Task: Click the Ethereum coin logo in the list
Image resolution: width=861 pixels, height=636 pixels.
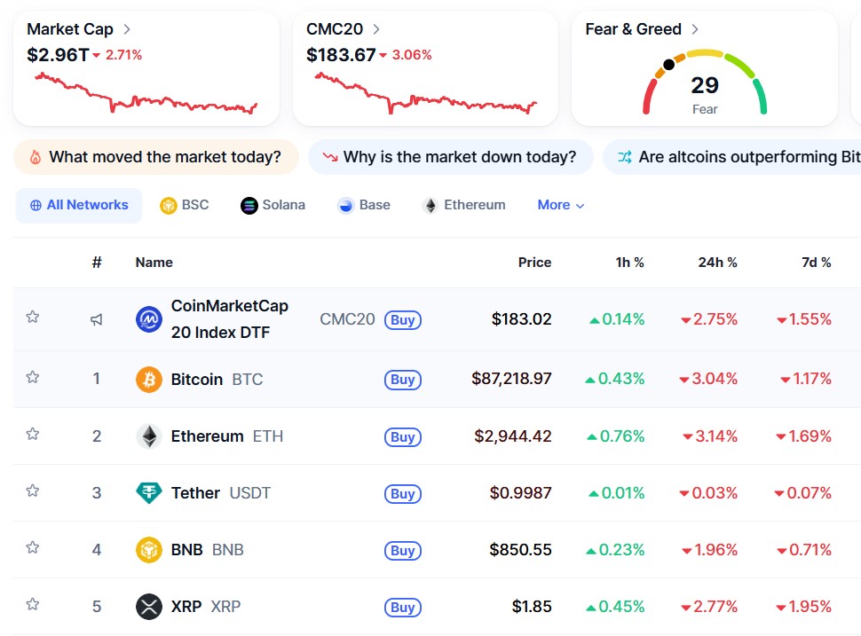Action: coord(148,436)
